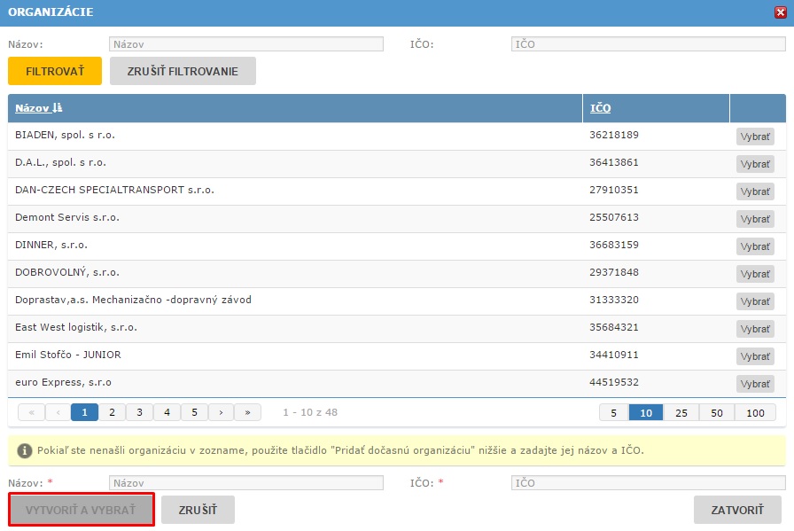Go to the first page of results
This screenshot has width=794, height=531.
tap(31, 412)
